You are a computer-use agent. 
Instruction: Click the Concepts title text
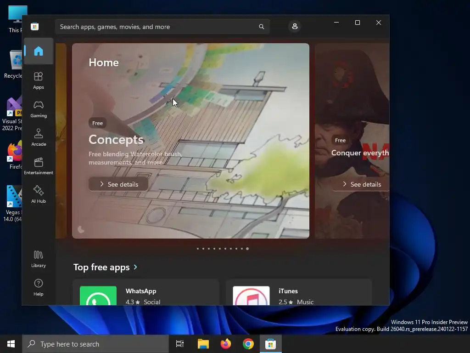[116, 140]
